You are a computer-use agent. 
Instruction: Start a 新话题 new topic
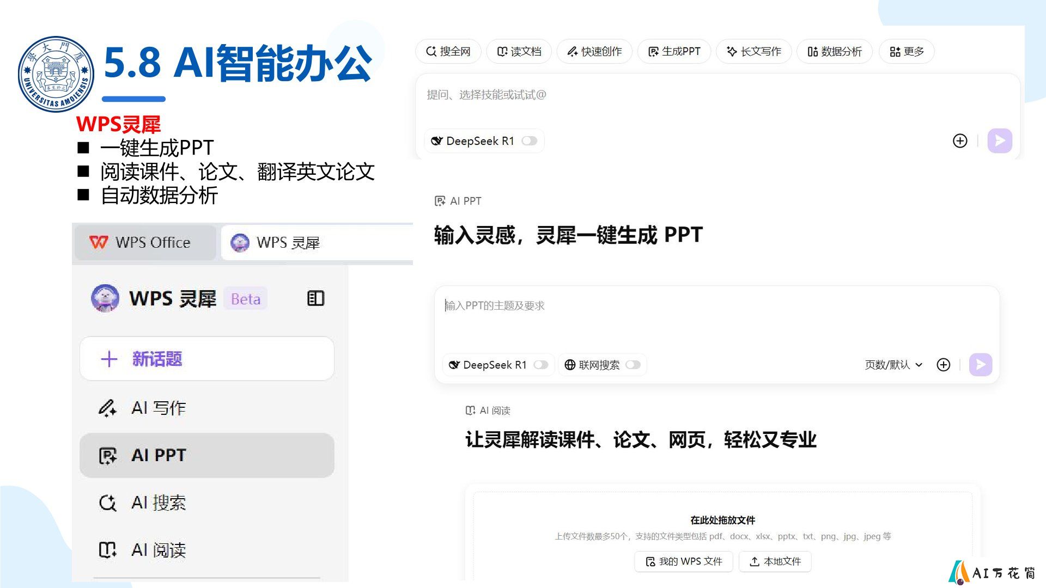pos(207,358)
